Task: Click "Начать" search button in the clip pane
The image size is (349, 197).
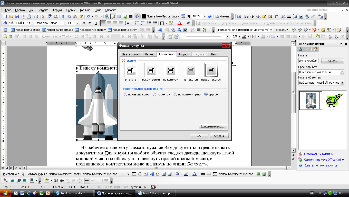Action: pos(332,61)
